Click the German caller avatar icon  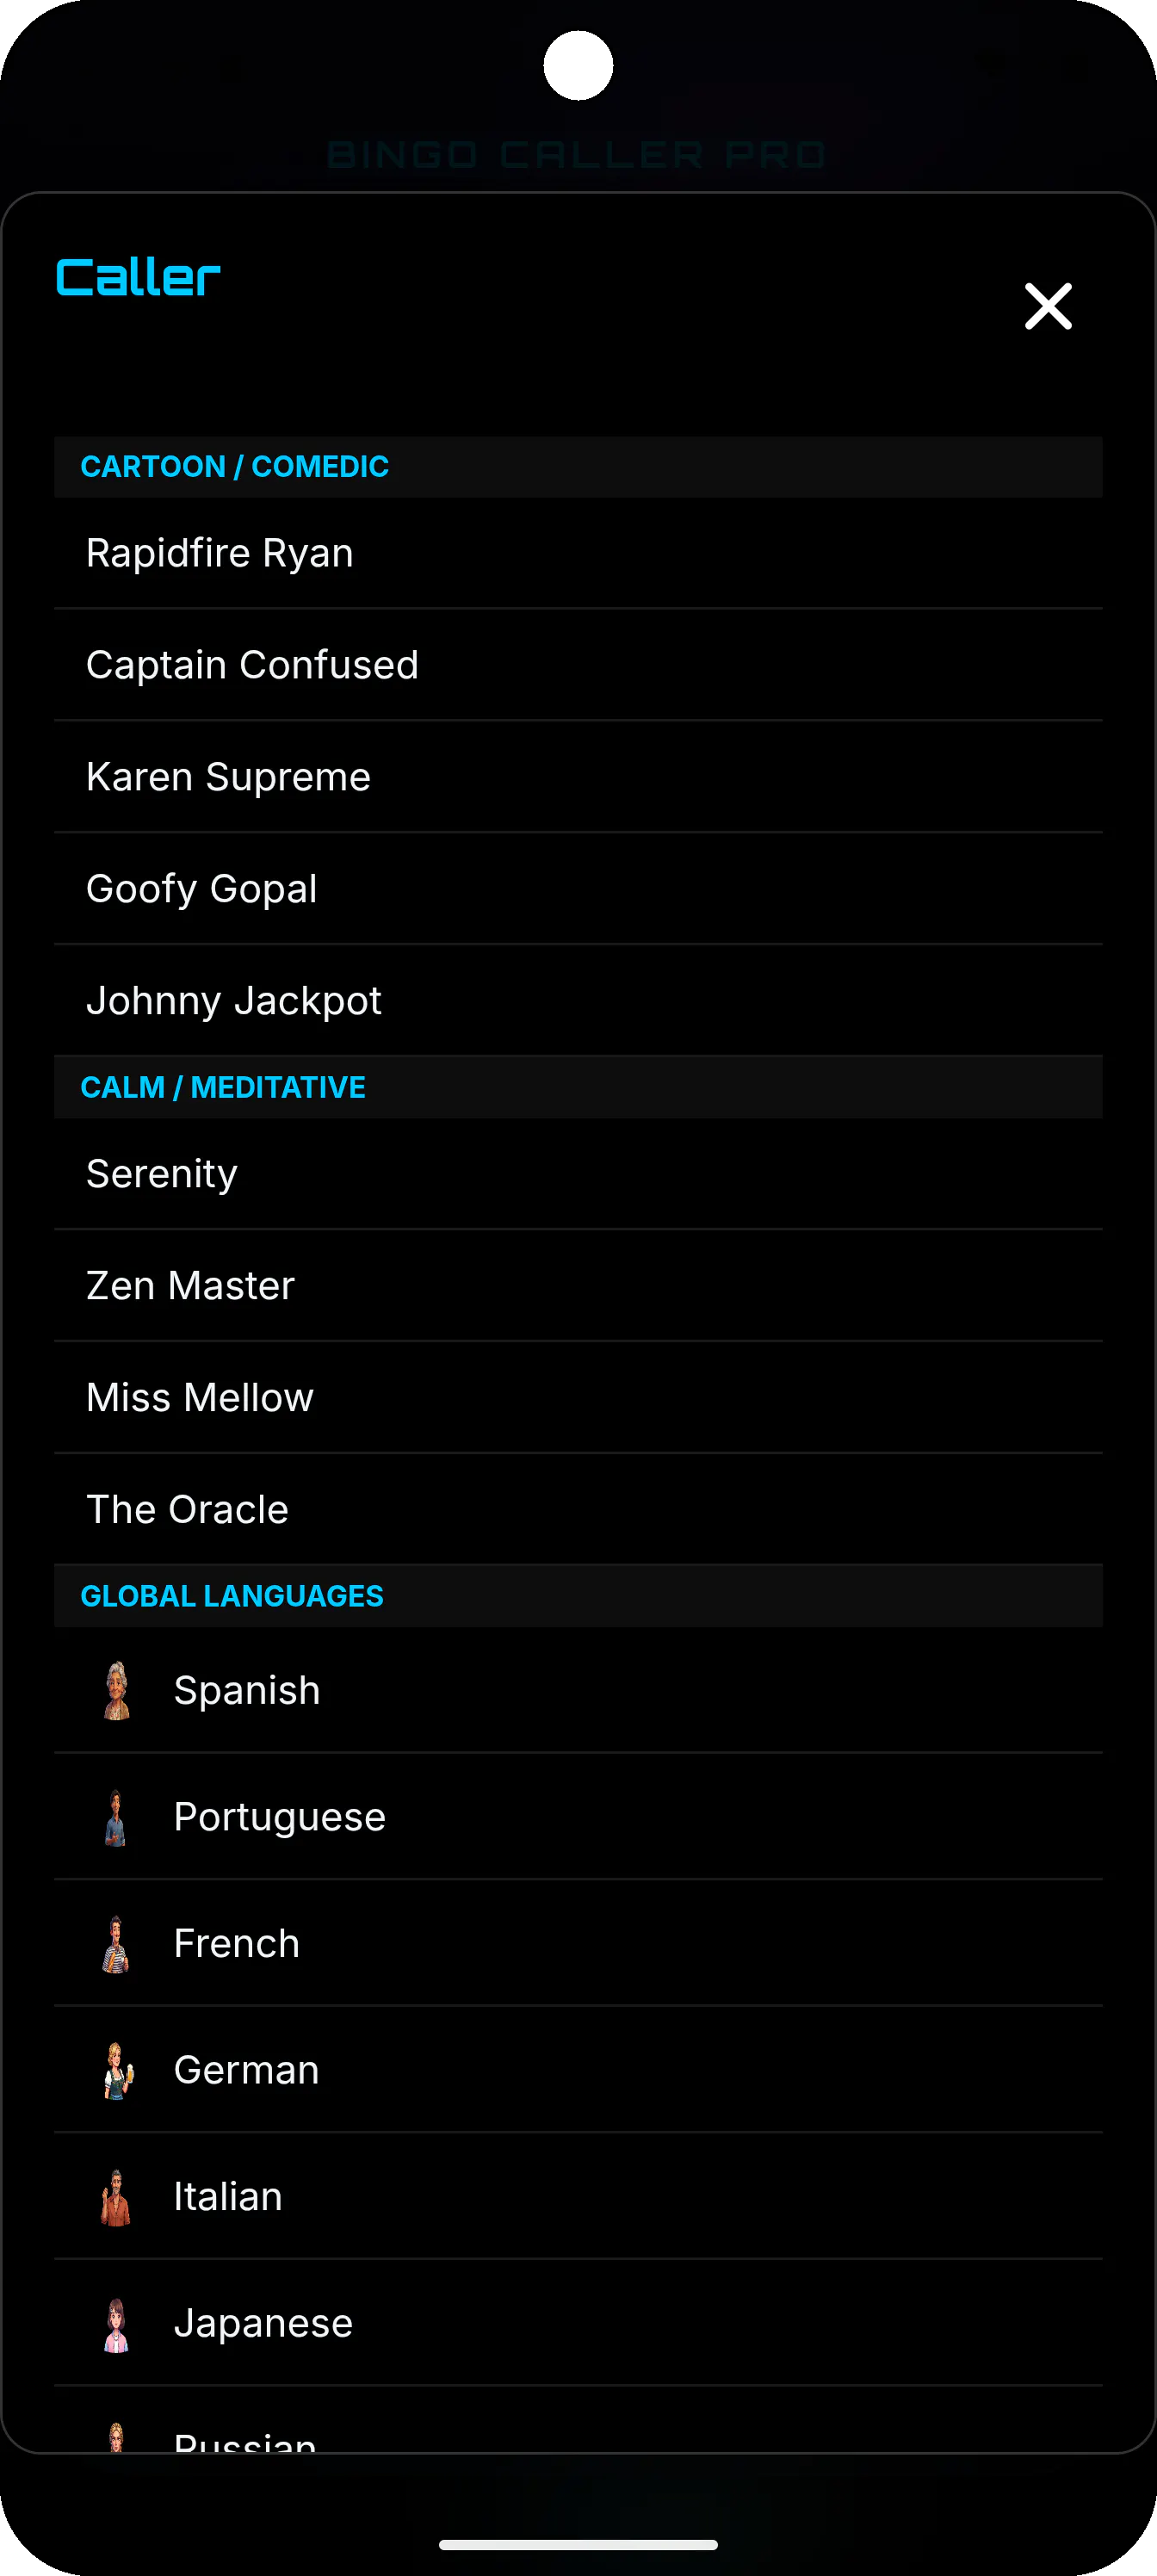pos(117,2070)
